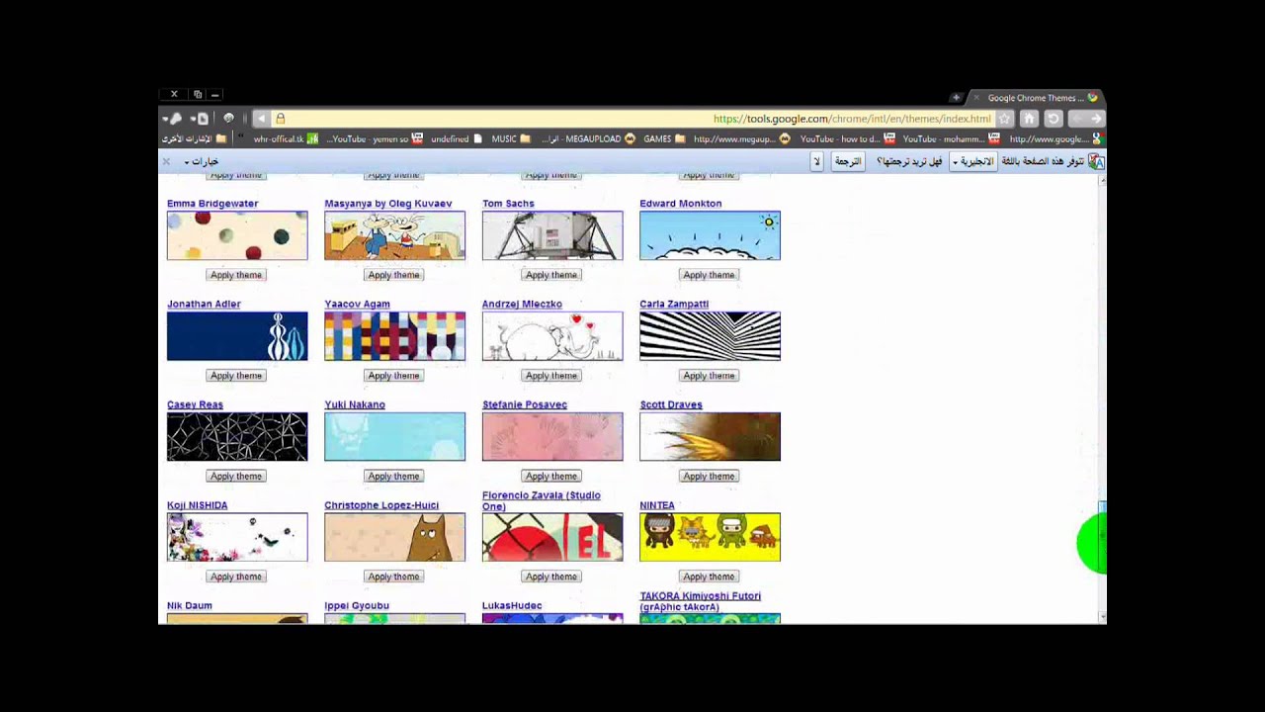Apply theme for NINTEA

[x=709, y=577]
